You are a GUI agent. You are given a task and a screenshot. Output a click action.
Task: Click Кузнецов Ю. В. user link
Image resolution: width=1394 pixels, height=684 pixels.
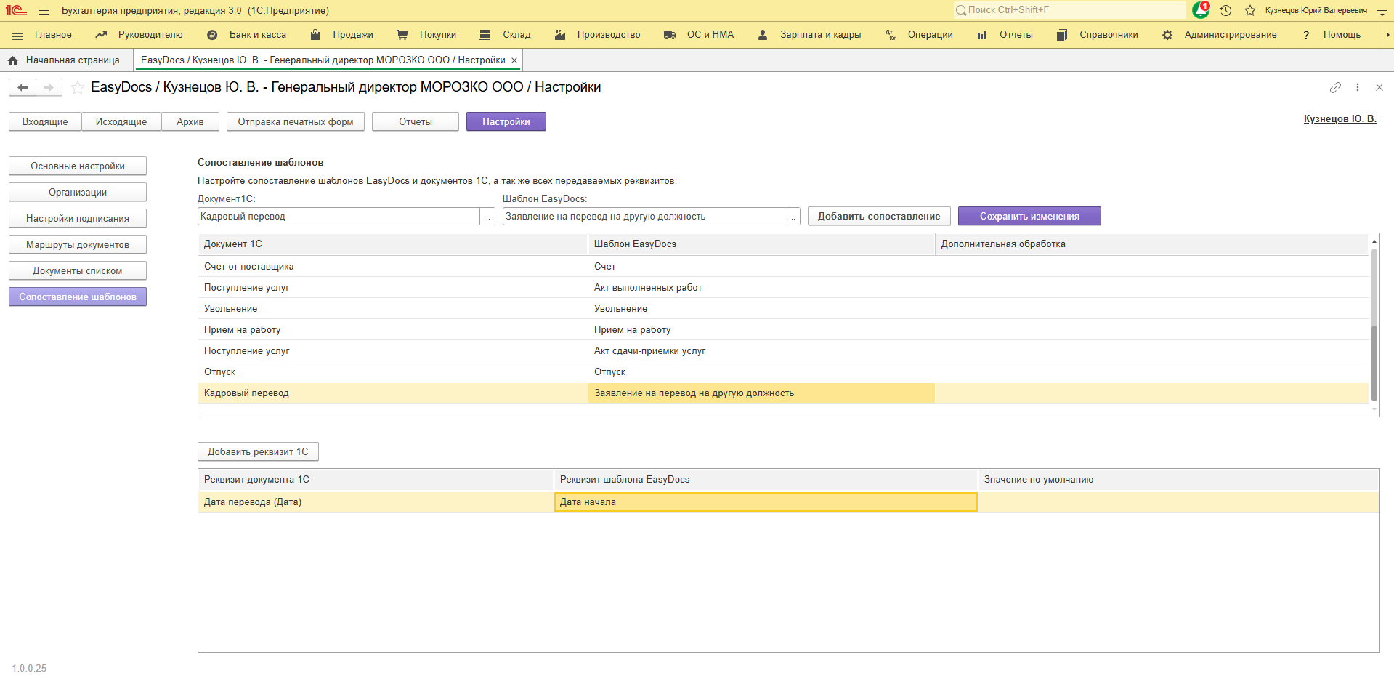point(1340,118)
